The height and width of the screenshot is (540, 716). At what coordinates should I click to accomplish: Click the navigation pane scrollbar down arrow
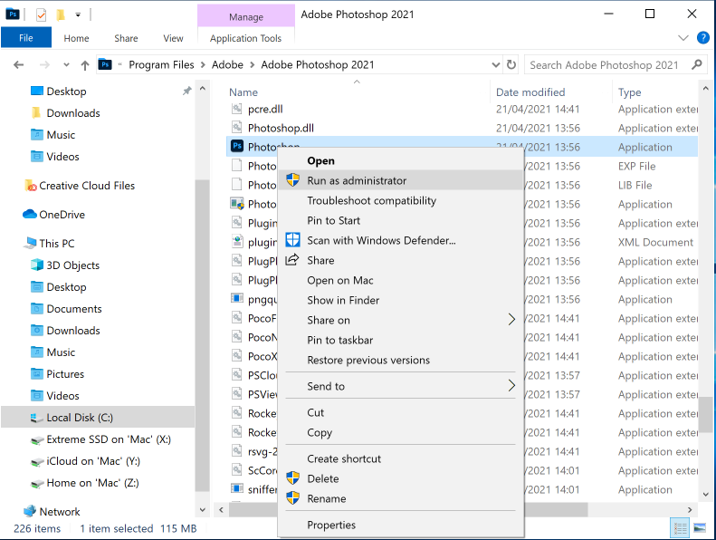click(x=202, y=509)
